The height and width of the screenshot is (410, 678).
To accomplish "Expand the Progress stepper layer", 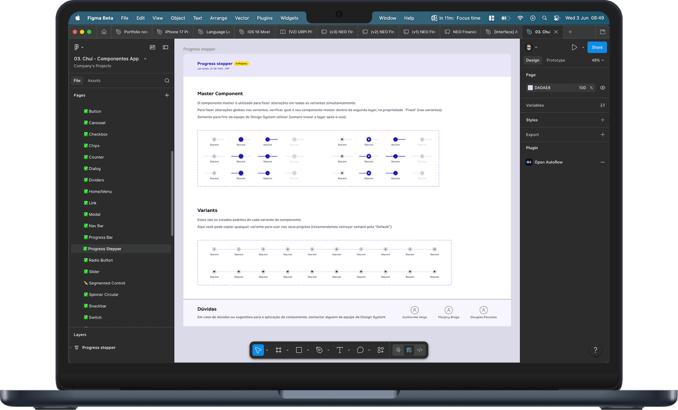I will click(71, 347).
